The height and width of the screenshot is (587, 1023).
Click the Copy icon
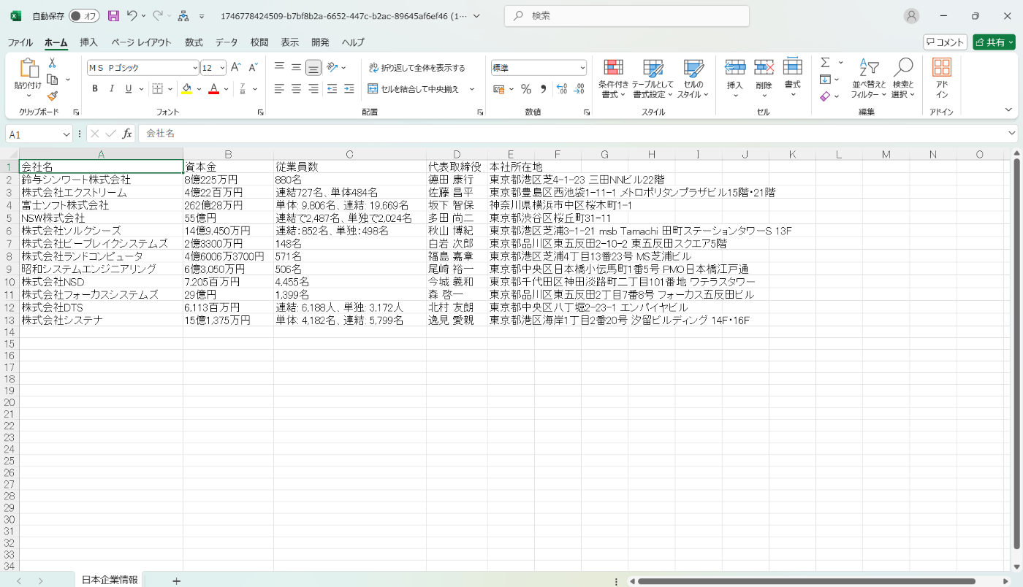[x=52, y=80]
